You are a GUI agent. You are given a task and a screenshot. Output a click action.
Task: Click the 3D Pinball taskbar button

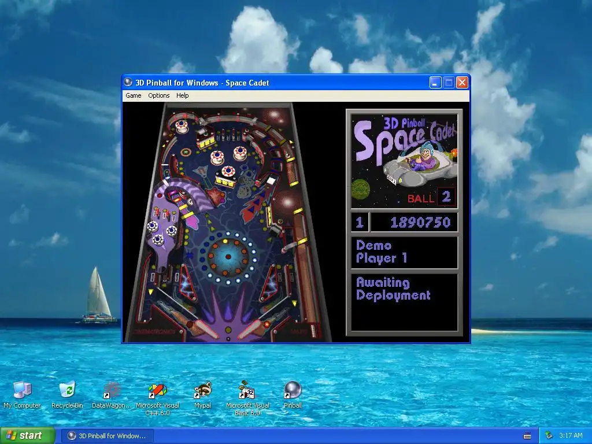click(x=107, y=436)
